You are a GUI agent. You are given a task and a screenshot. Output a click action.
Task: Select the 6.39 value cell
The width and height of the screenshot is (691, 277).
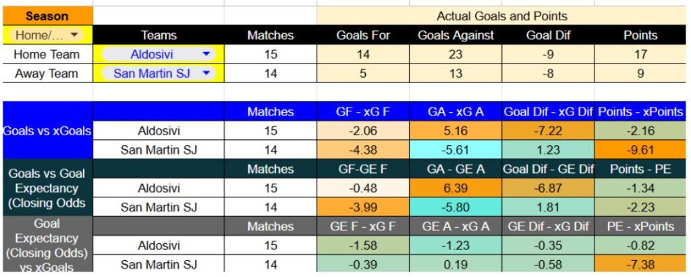[455, 188]
